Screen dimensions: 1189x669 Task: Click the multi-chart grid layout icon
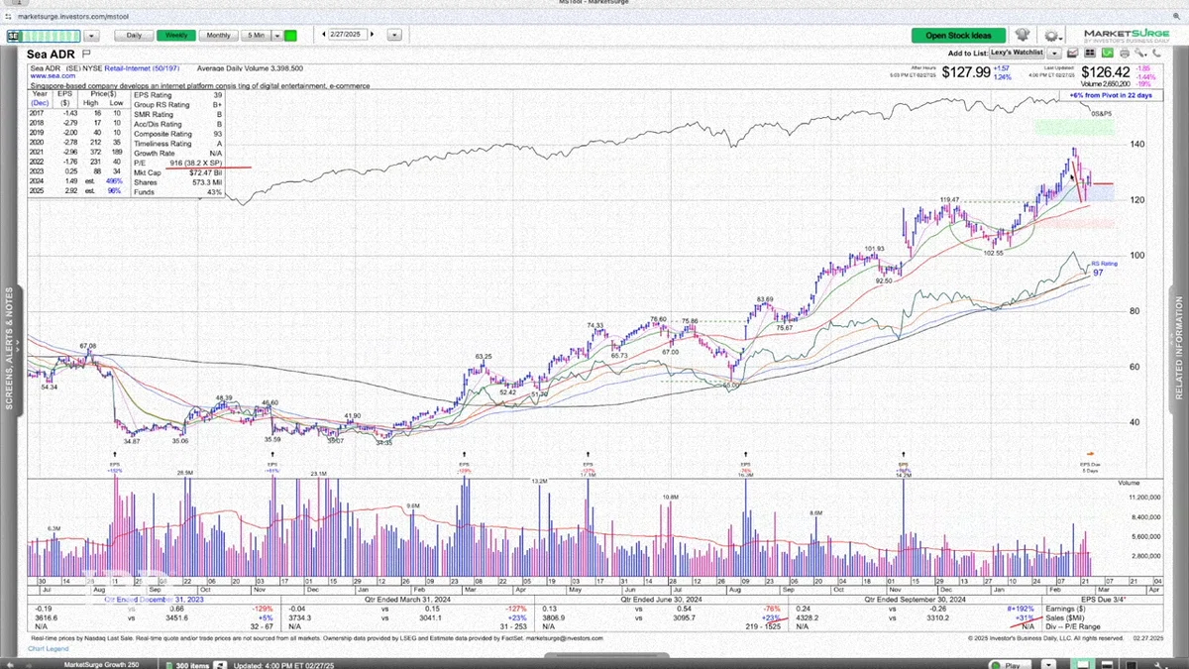pos(1092,54)
